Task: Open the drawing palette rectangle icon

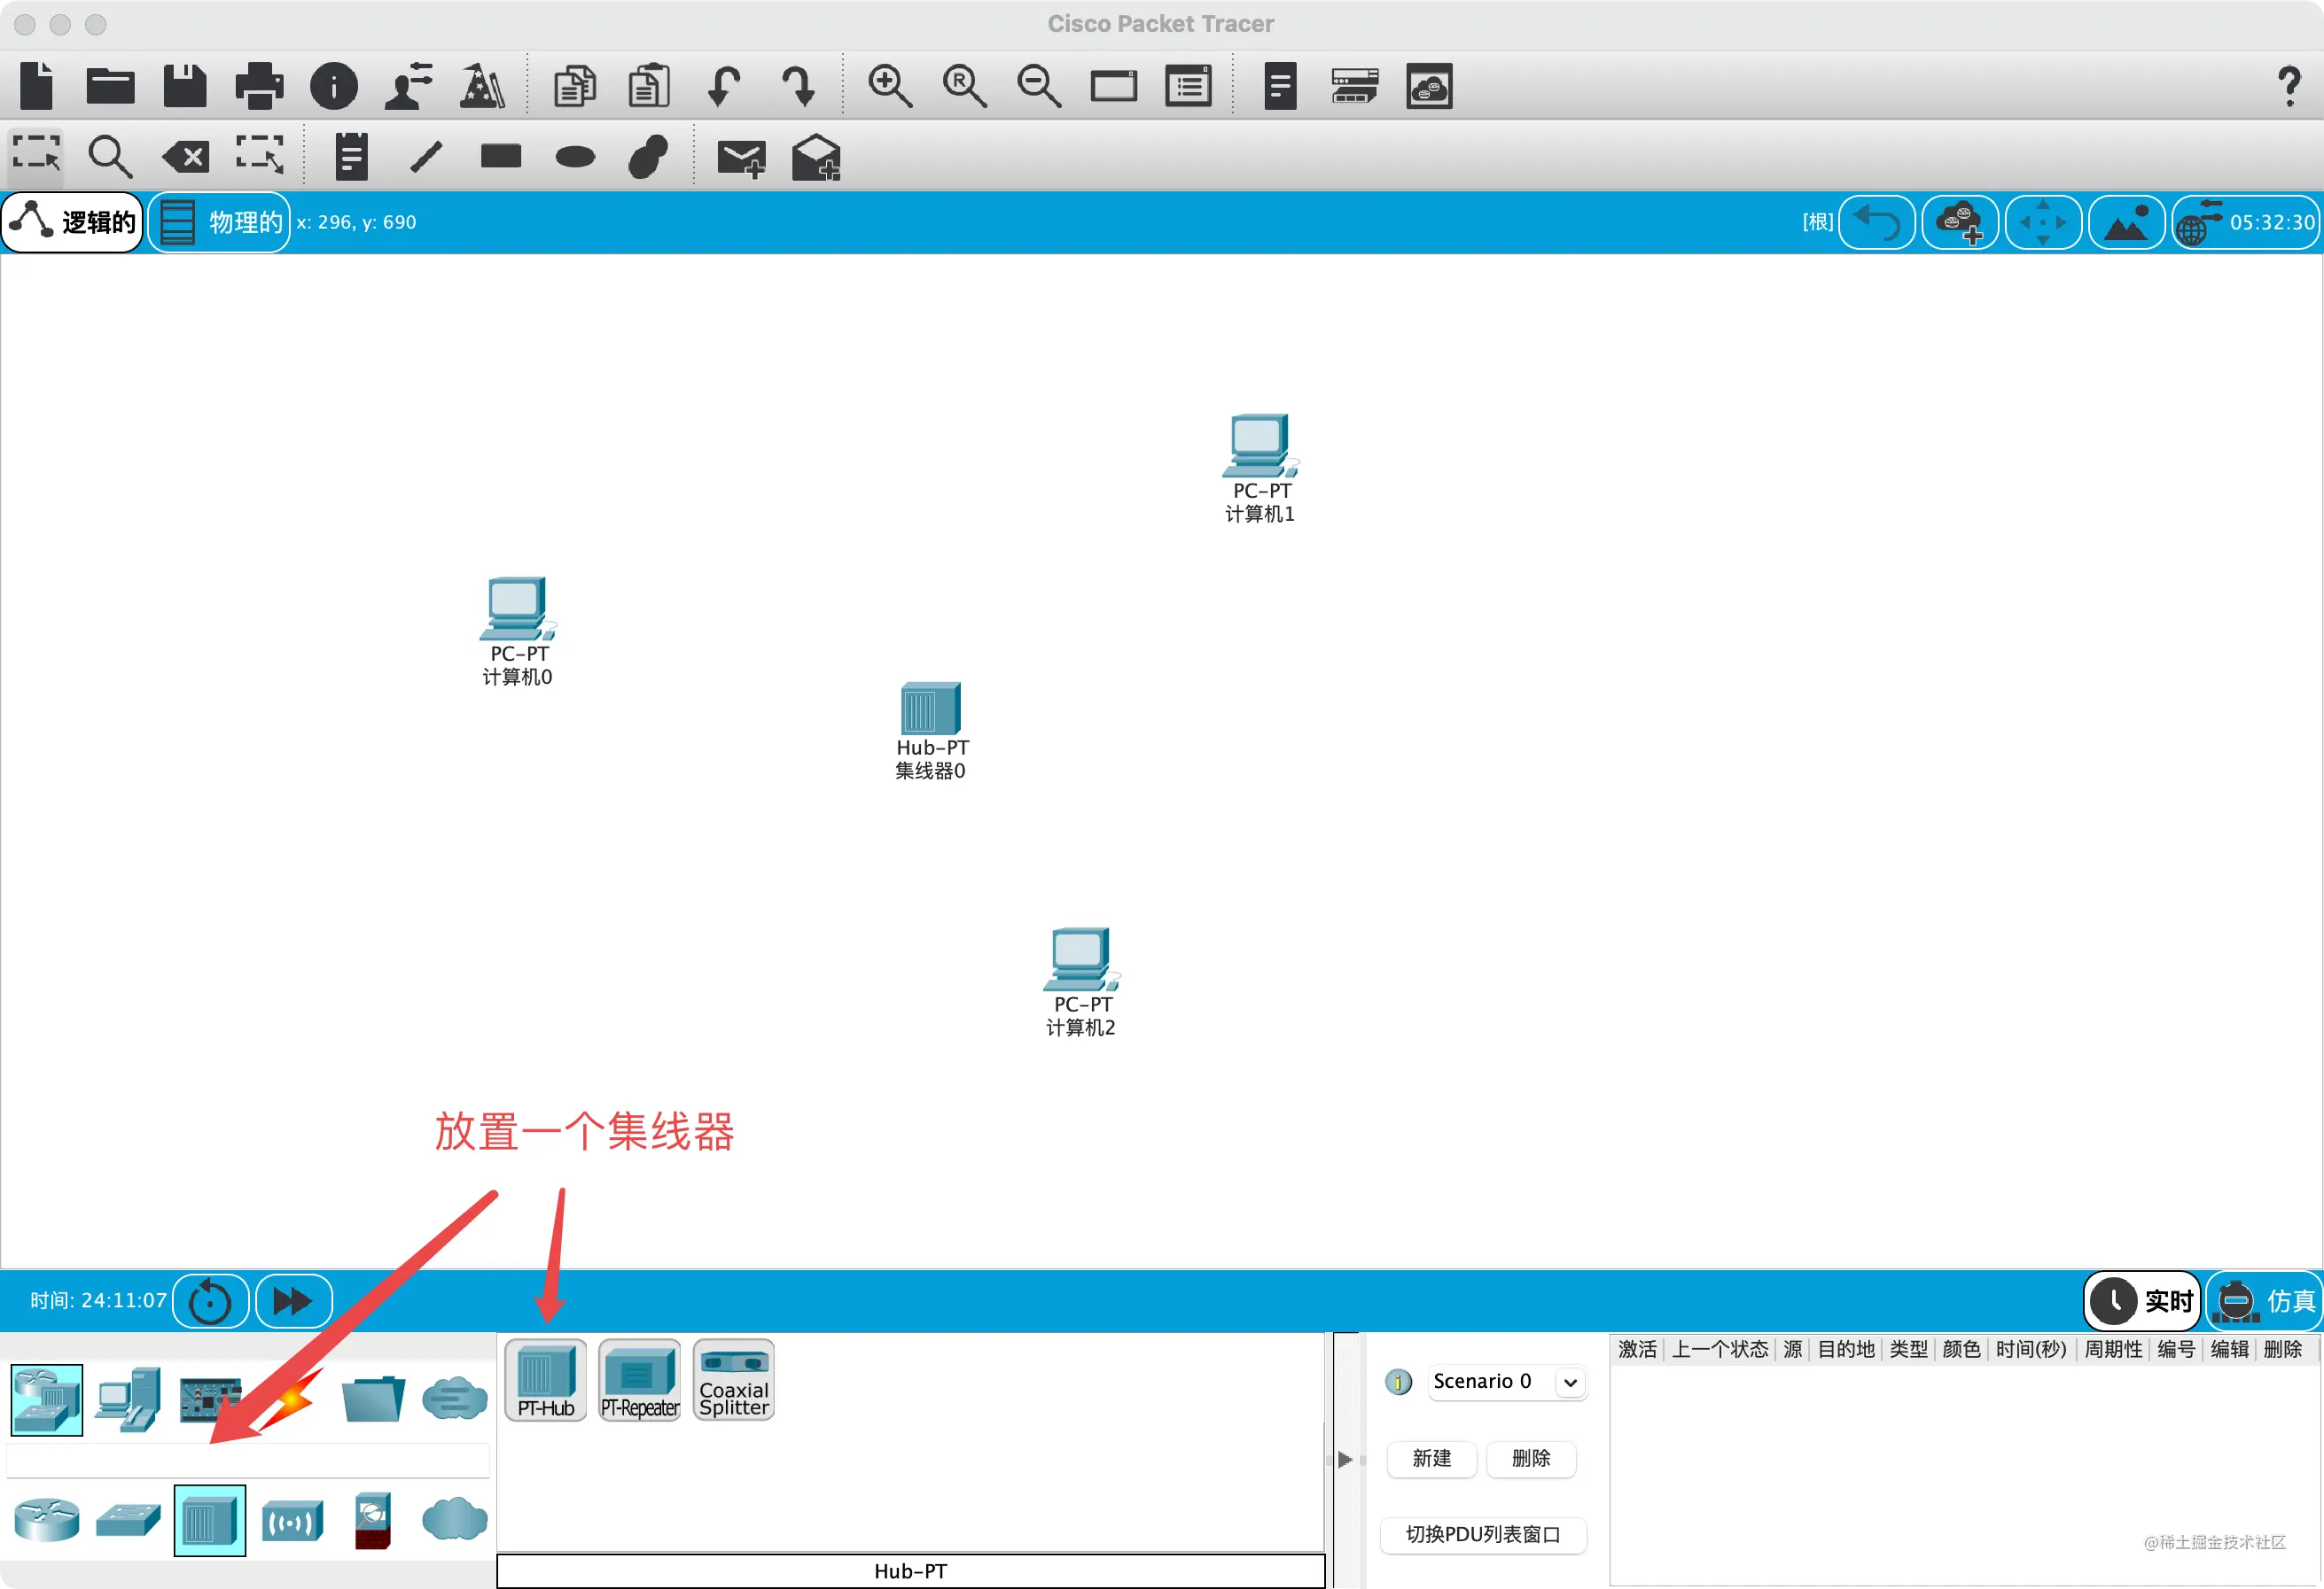Action: coord(1114,86)
